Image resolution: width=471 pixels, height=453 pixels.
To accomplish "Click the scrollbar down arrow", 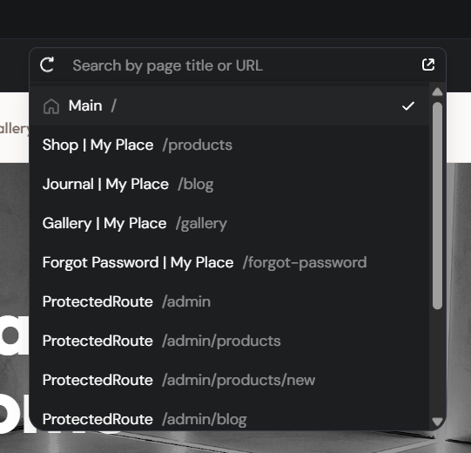I will point(437,422).
